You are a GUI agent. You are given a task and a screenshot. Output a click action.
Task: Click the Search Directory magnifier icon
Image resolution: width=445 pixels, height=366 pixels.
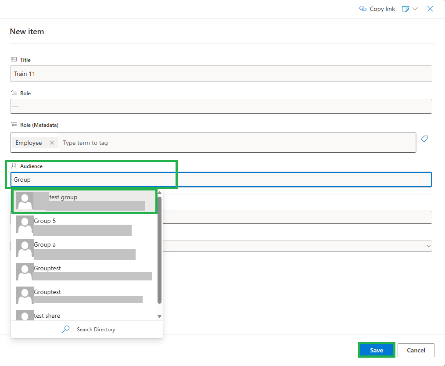[66, 329]
